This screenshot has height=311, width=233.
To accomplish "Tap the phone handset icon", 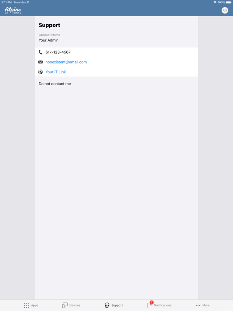I will click(41, 52).
